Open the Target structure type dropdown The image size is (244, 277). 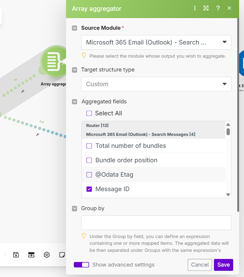tap(156, 84)
